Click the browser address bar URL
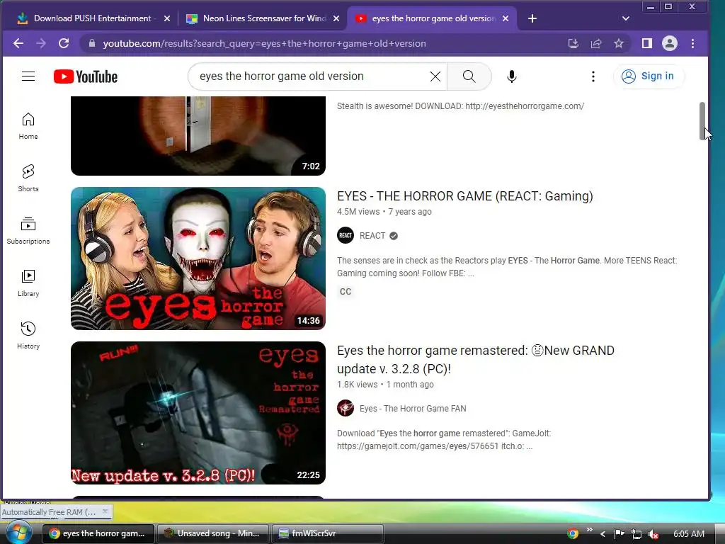The image size is (725, 544). (x=264, y=43)
